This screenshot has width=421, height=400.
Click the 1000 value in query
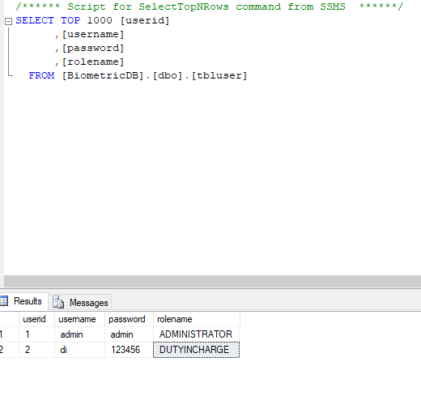point(100,20)
